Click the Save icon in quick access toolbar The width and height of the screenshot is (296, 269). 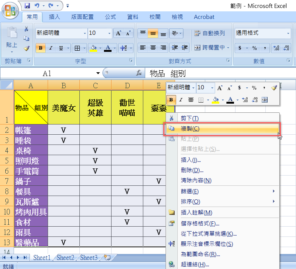27,6
